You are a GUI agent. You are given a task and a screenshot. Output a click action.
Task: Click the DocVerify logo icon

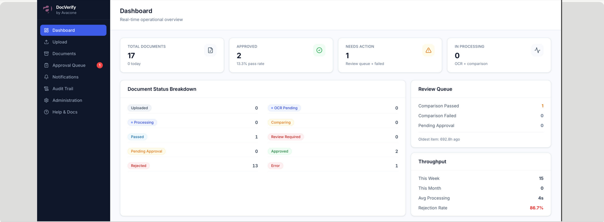pos(47,9)
